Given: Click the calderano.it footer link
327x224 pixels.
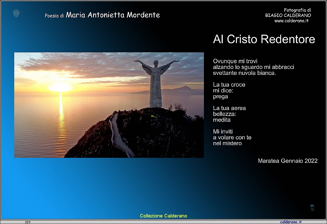Looking at the screenshot, I should tap(291, 222).
